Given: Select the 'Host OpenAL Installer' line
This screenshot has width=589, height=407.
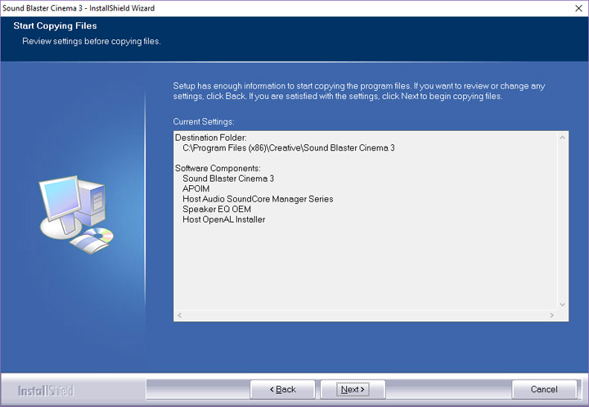Looking at the screenshot, I should (x=224, y=219).
